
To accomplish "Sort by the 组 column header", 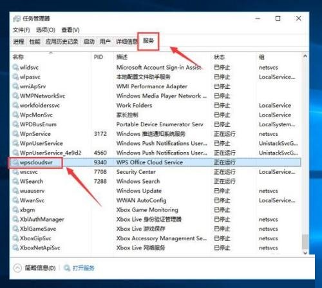I will click(x=279, y=57).
